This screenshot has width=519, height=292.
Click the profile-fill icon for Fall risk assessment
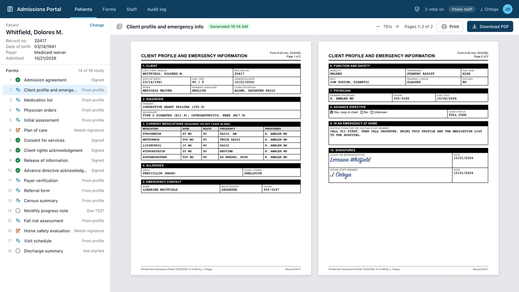[18, 221]
